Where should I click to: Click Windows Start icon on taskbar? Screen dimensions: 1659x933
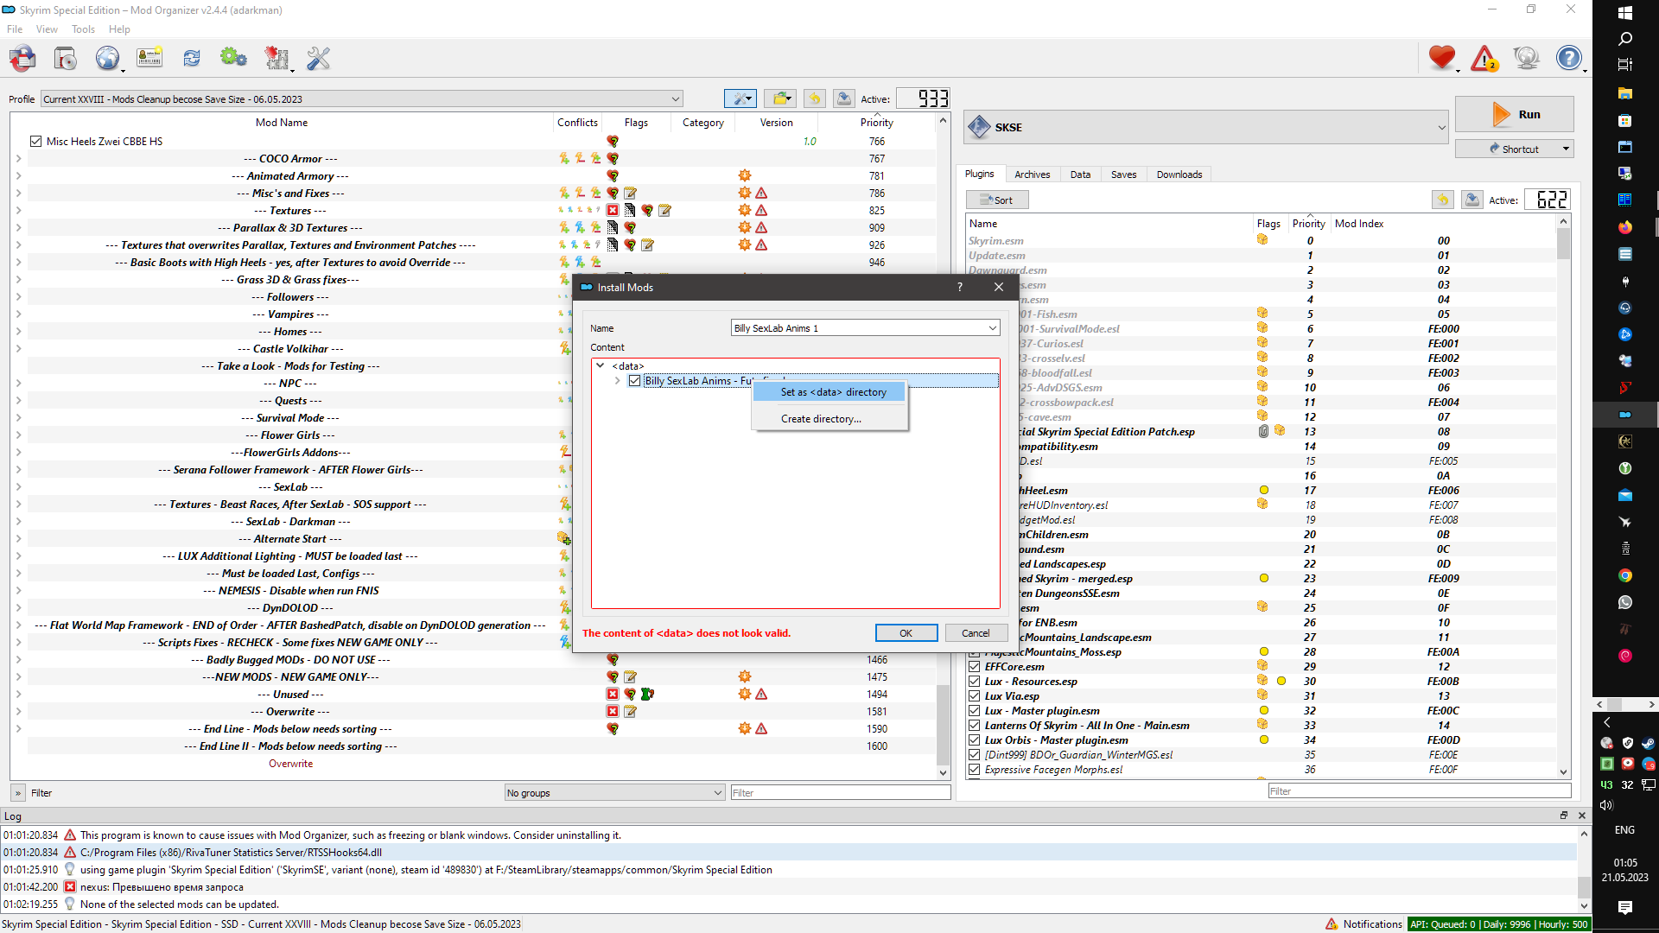(1624, 13)
